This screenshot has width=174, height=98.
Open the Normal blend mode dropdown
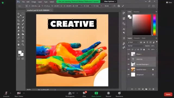point(136,46)
